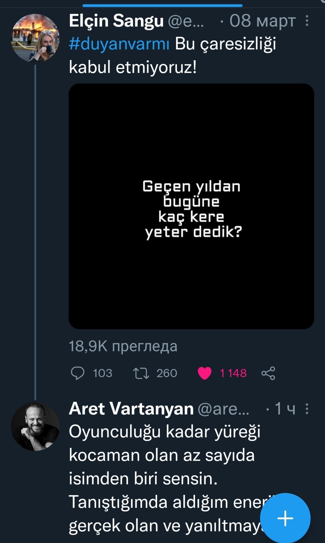The width and height of the screenshot is (325, 543).
Task: Open the more options menu on Aret Vartanyan's reply
Action: coord(307,409)
